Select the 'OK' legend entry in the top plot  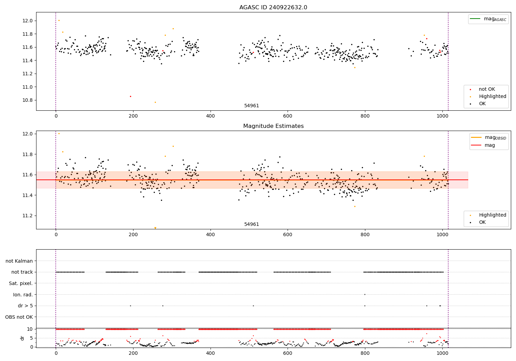482,104
